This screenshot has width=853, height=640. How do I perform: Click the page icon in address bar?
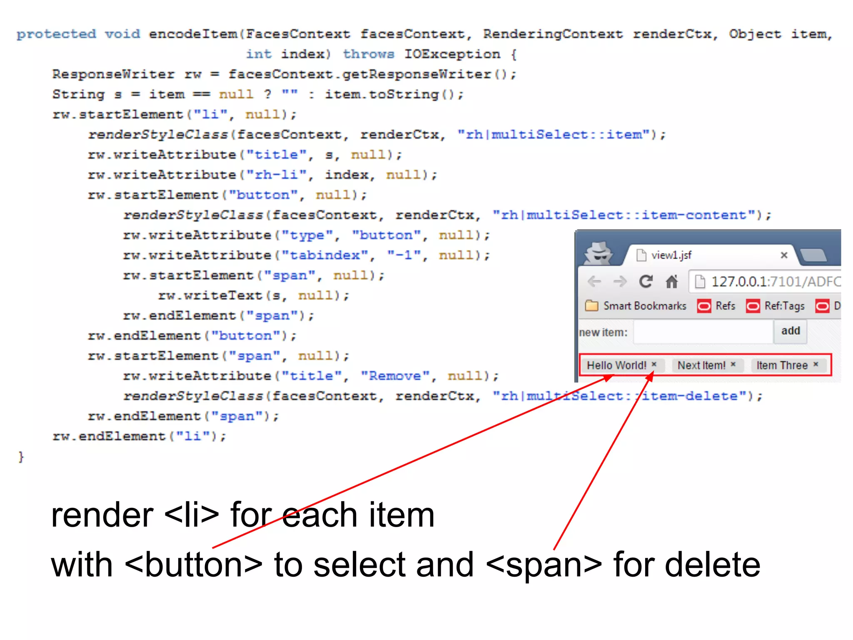click(700, 282)
